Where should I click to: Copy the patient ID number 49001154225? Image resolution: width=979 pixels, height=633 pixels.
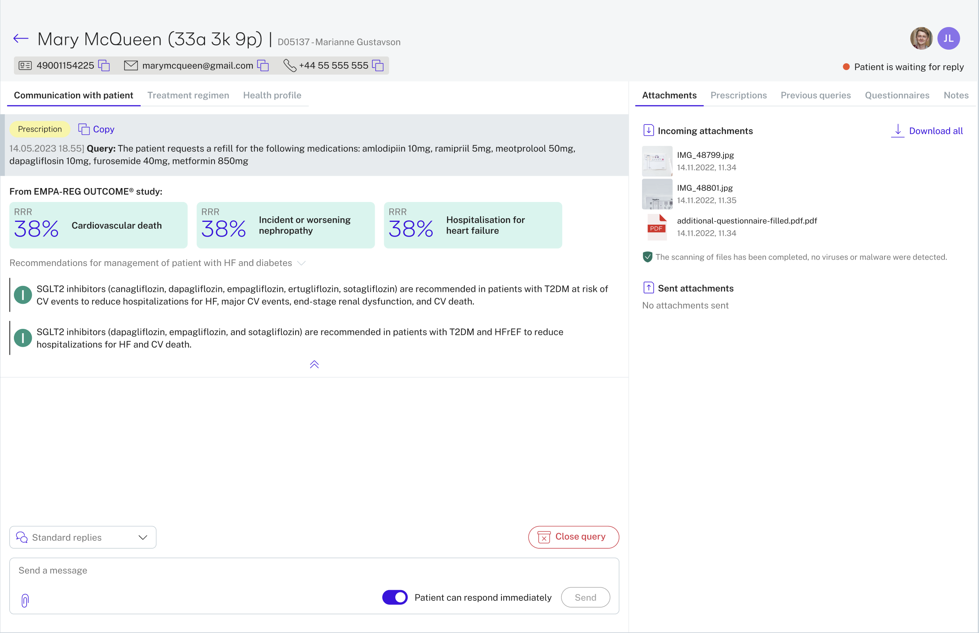point(104,66)
